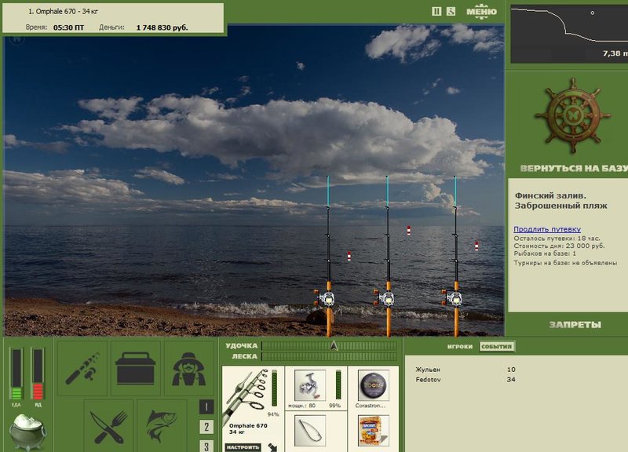Open the tackle box inventory icon

[x=135, y=369]
